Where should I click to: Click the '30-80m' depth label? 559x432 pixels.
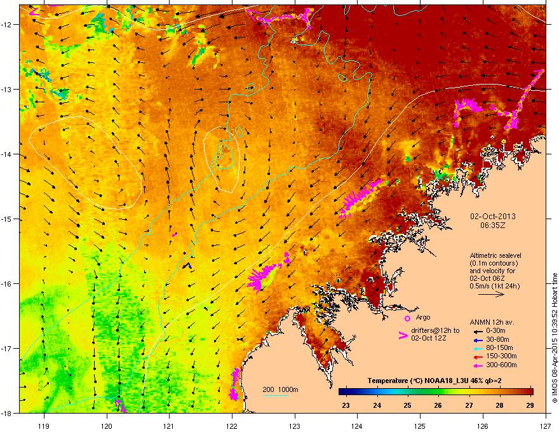tap(497, 339)
